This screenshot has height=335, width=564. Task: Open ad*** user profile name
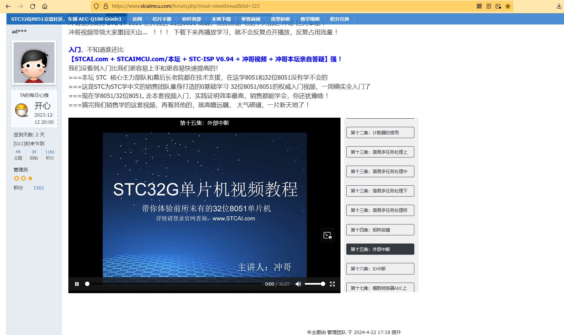point(19,31)
